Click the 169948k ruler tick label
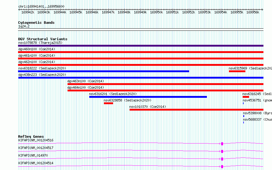 click(124, 12)
